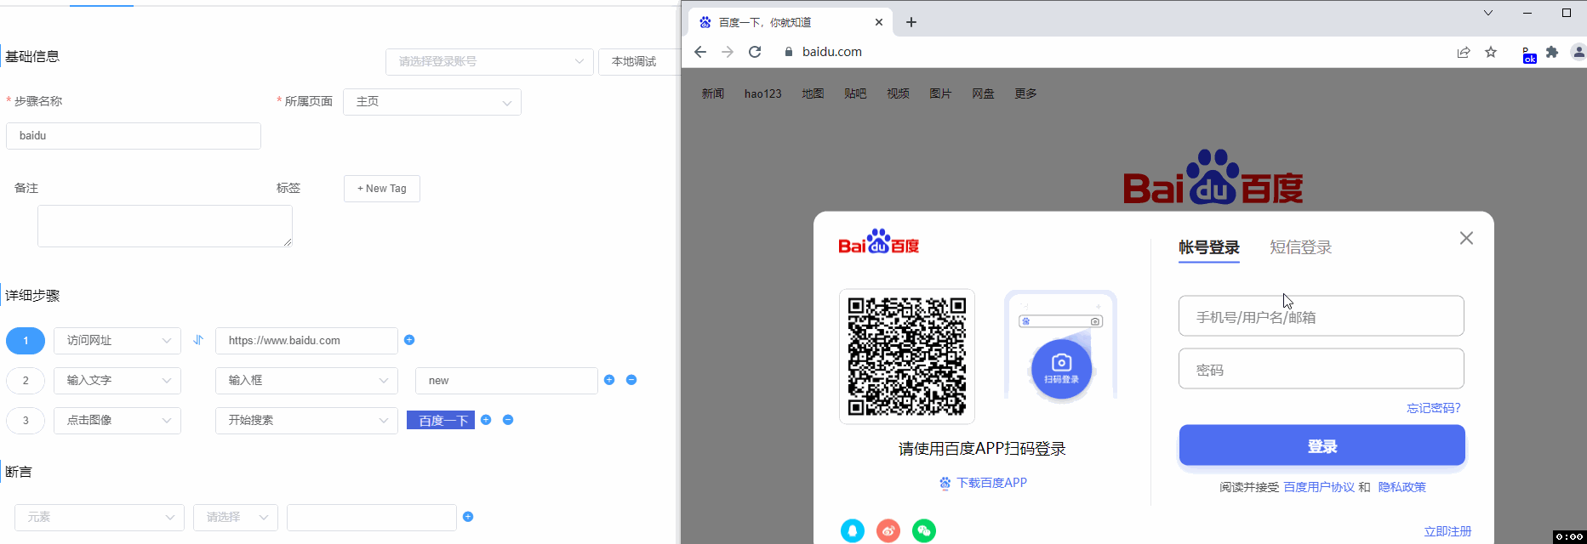
Task: Click the + New Tag button
Action: click(382, 189)
